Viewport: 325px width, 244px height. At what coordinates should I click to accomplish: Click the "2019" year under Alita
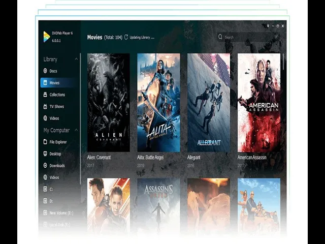pyautogui.click(x=141, y=166)
